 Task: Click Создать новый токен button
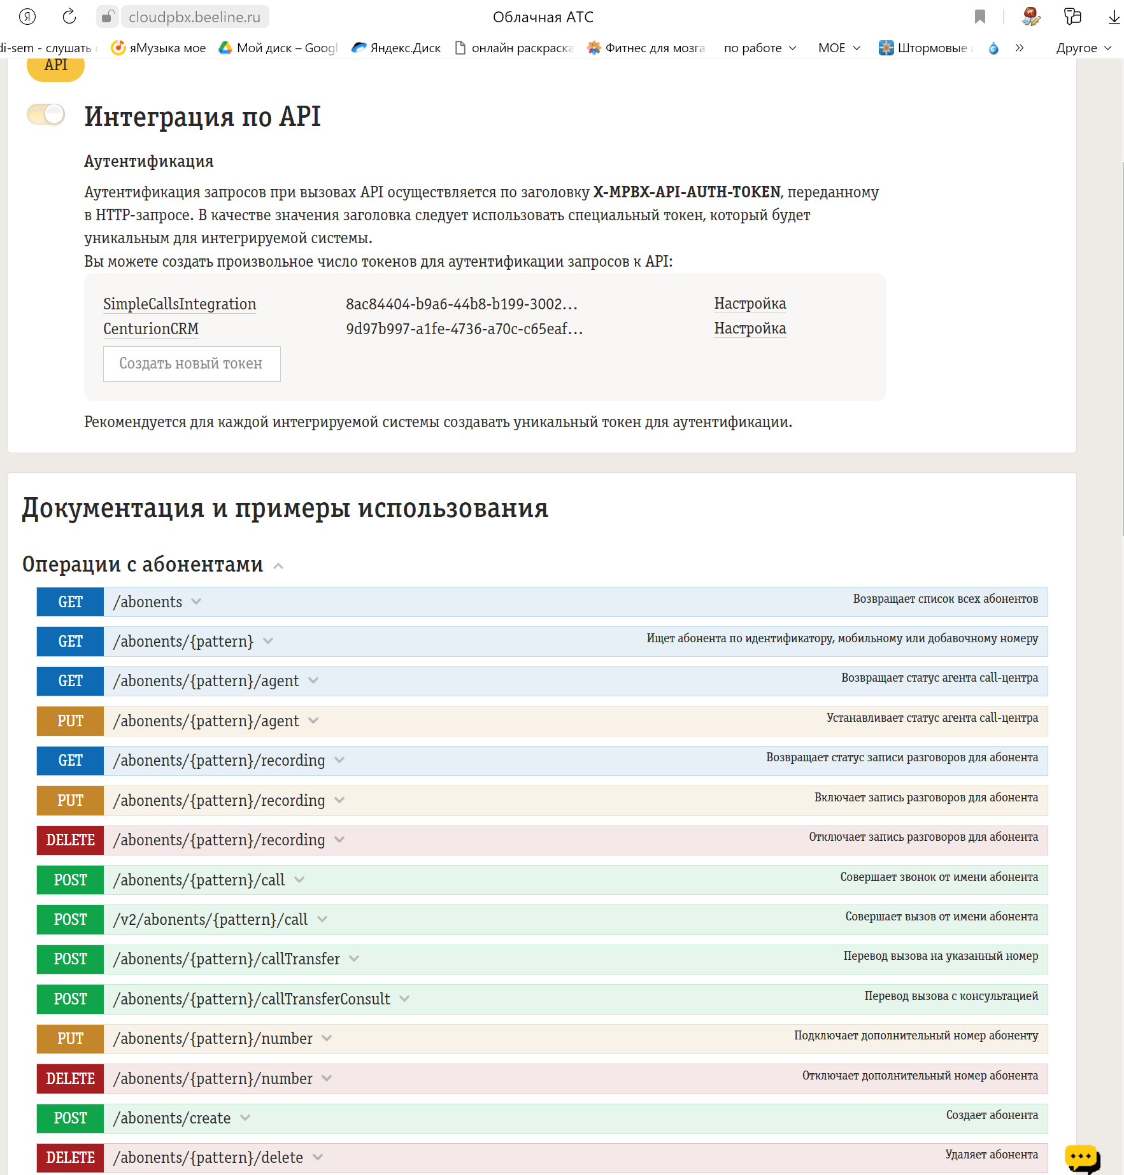191,363
